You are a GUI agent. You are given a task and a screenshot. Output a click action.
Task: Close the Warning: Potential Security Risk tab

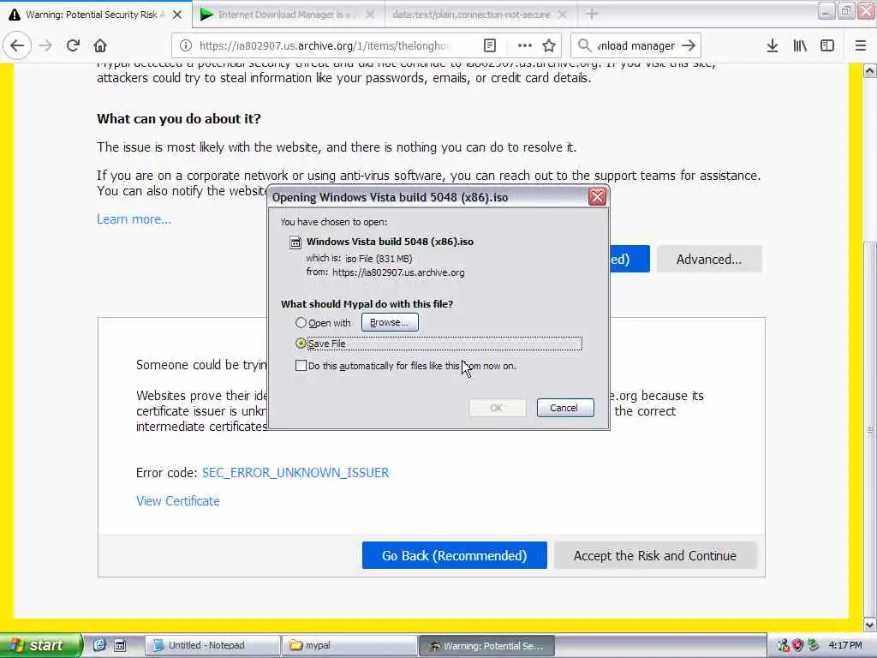[177, 15]
